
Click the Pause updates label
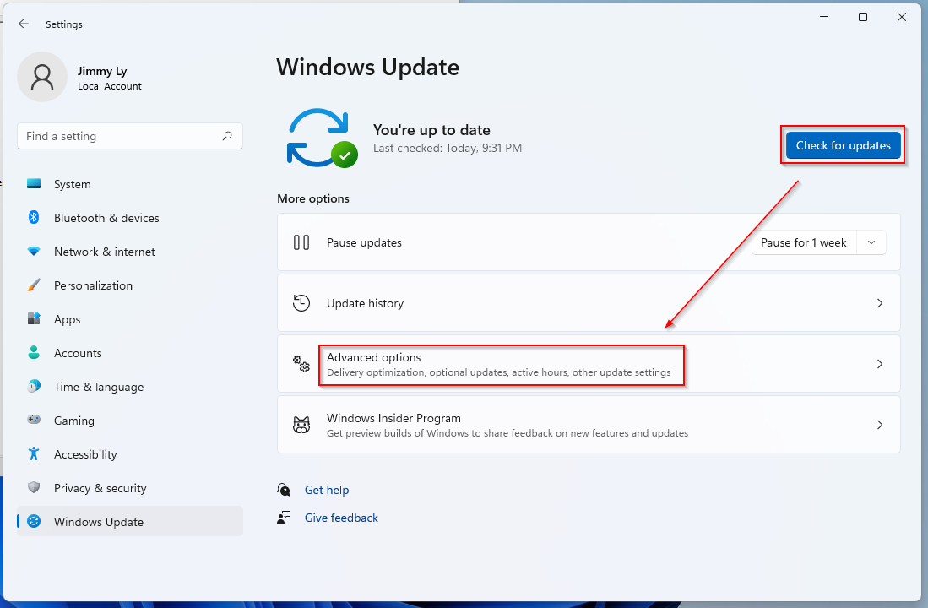(x=364, y=242)
